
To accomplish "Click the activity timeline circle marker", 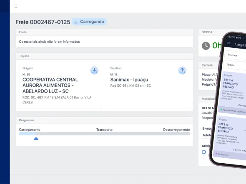I will pyautogui.click(x=204, y=152).
